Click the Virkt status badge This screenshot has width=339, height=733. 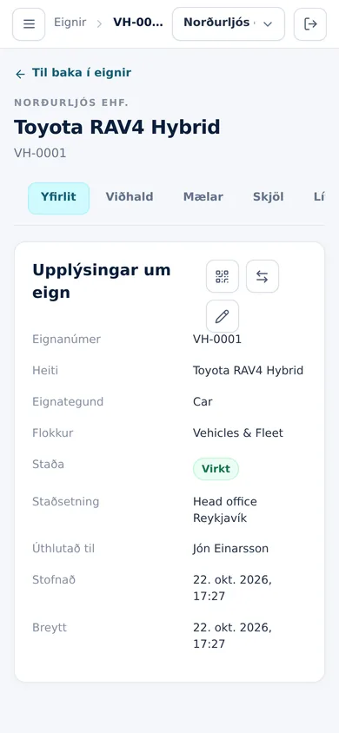(216, 469)
